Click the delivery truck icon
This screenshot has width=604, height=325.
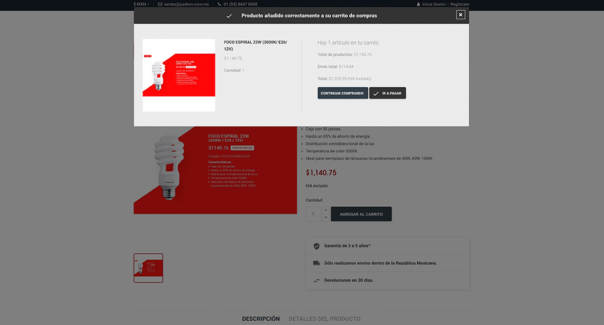(x=316, y=263)
